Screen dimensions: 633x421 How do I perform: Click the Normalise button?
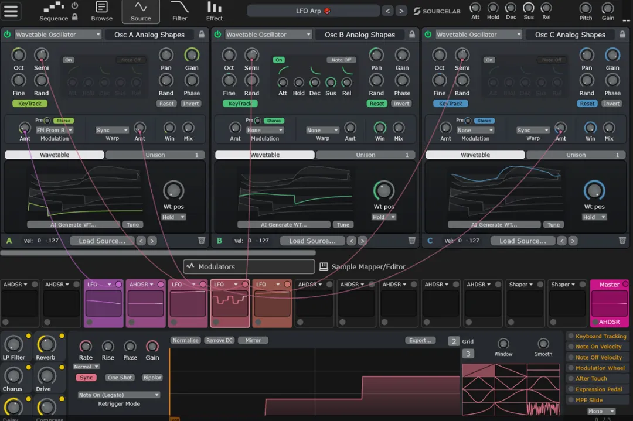[x=185, y=340]
